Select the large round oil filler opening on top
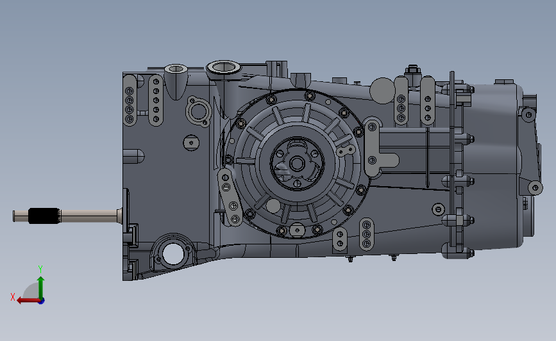Viewport: 556px width, 341px height. point(223,67)
